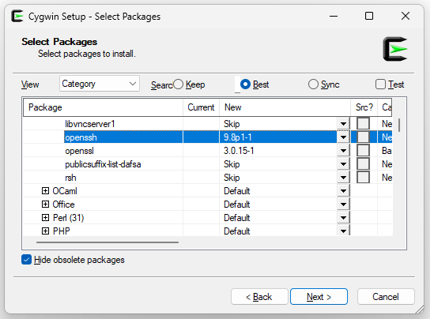Open version dropdown for openssl
The height and width of the screenshot is (319, 430).
(x=343, y=151)
